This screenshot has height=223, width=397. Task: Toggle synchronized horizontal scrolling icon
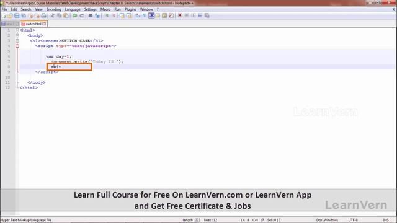pos(129,15)
